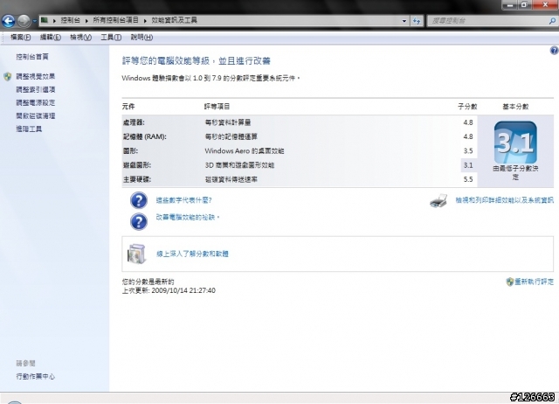The image size is (559, 404).
Task: Open 行動作業中心 link
Action: pyautogui.click(x=35, y=377)
